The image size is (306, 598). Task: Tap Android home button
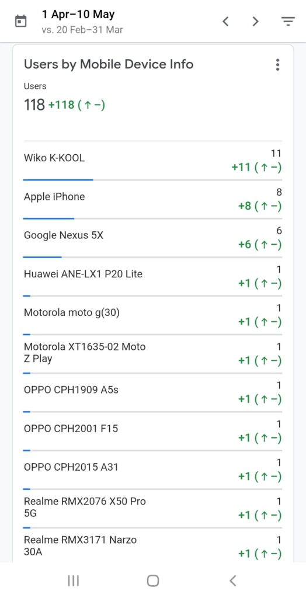(153, 580)
